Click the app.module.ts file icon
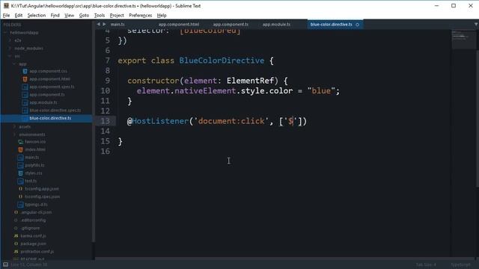 click(x=25, y=102)
